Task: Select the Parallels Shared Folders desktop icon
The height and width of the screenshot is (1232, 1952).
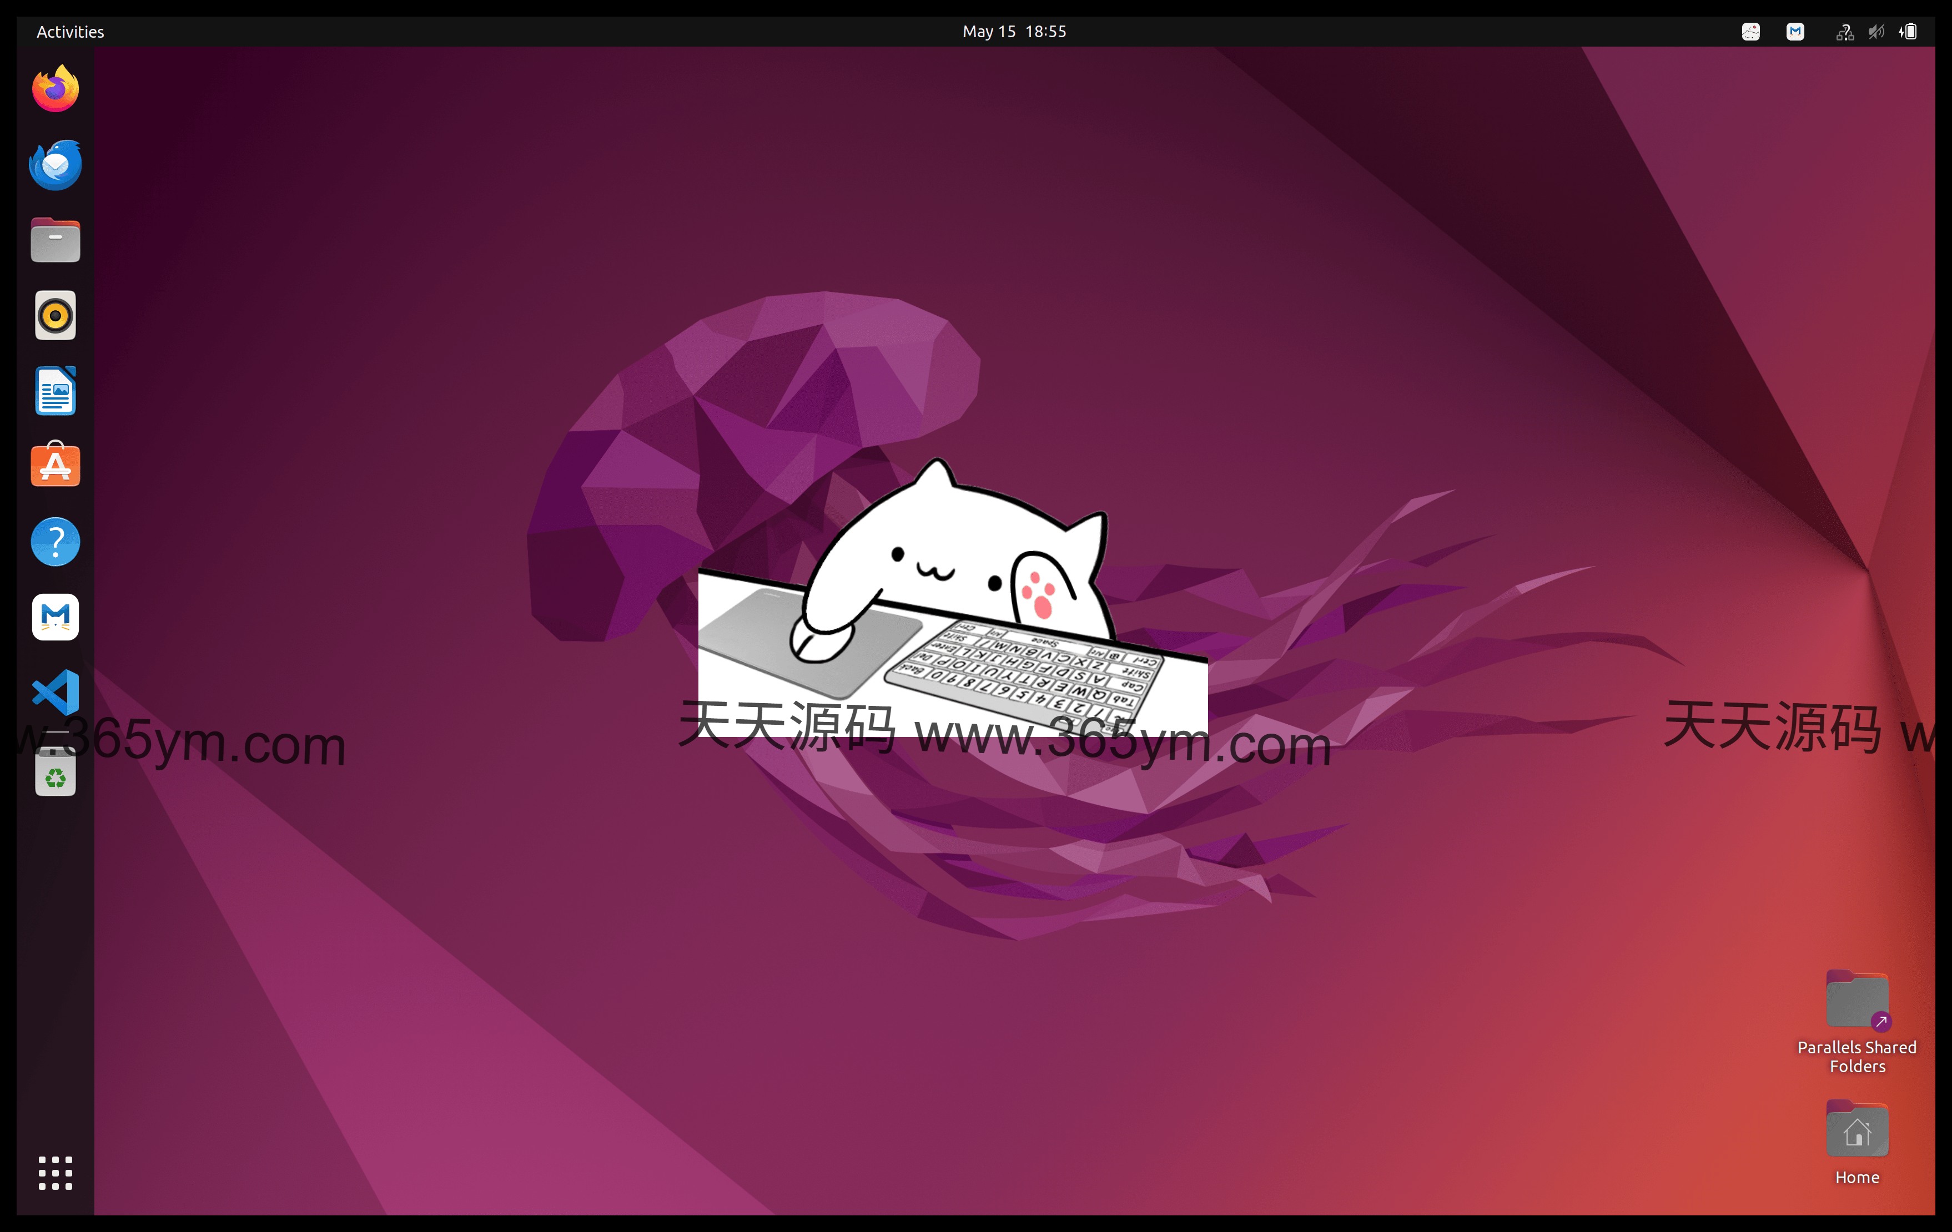Action: 1857,1023
